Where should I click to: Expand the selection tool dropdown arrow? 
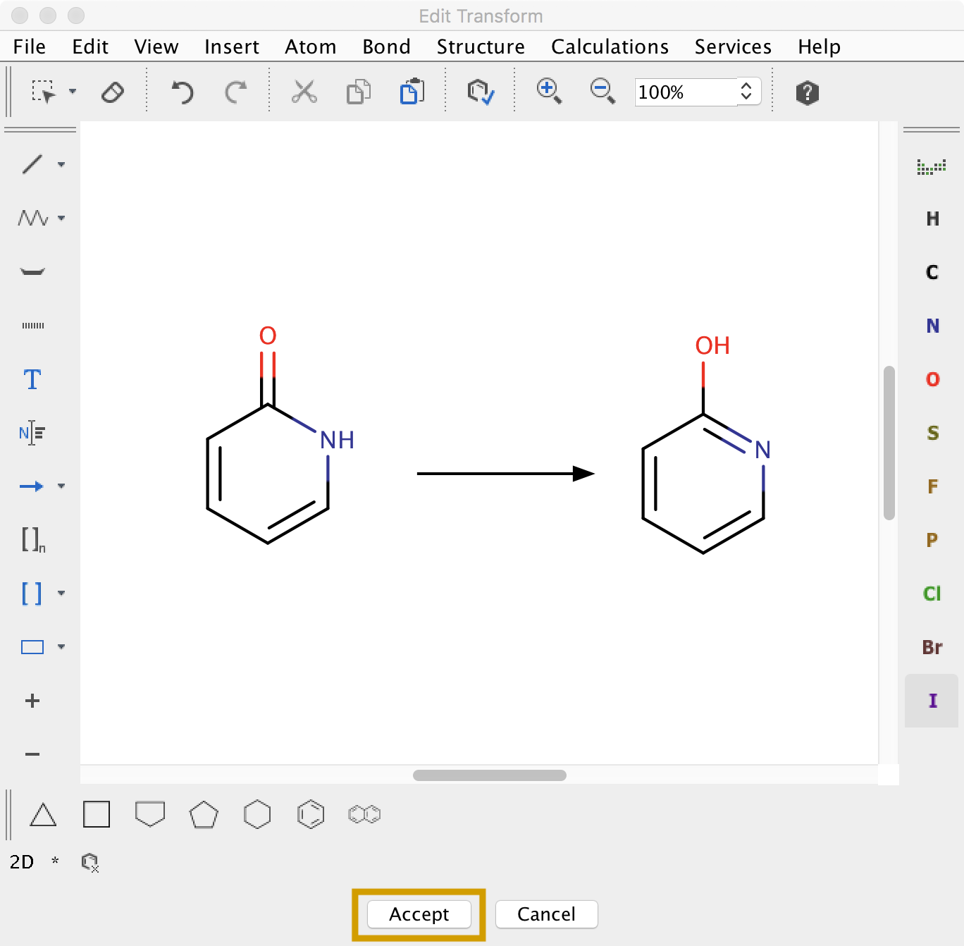73,92
